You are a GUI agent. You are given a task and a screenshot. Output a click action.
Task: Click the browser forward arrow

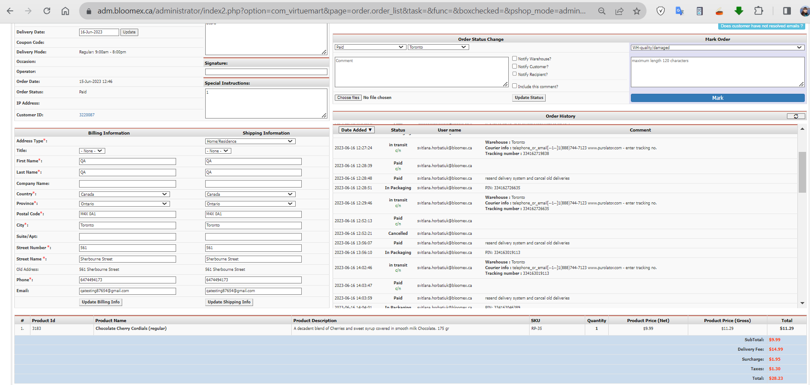[29, 11]
